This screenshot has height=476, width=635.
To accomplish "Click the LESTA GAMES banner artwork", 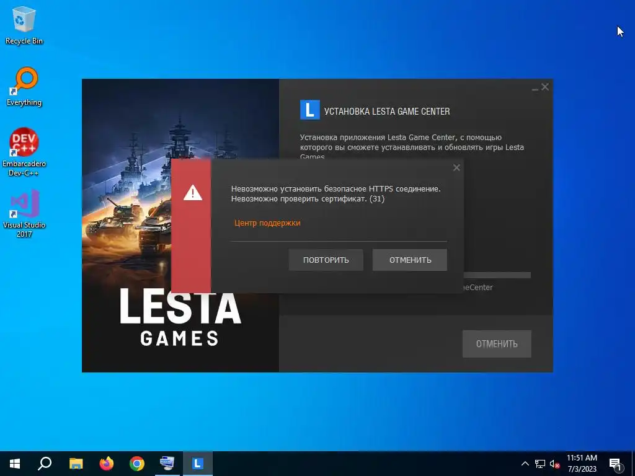I will pos(180,226).
